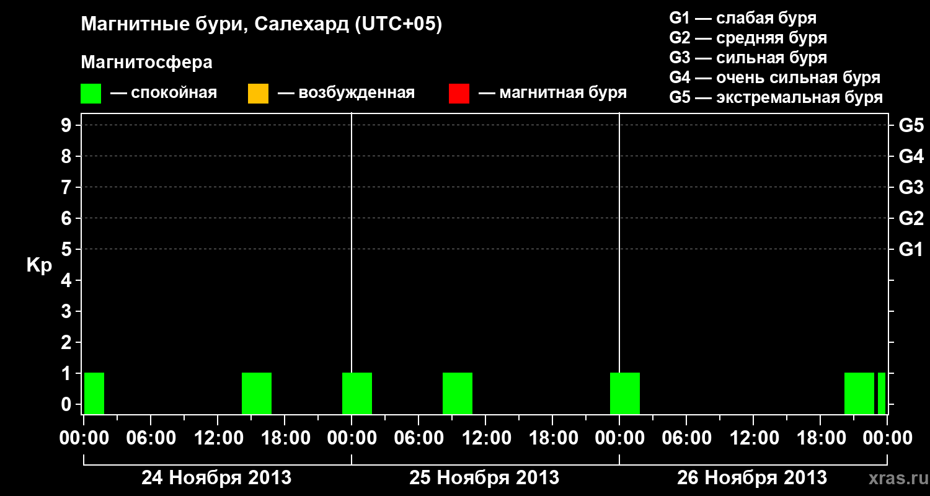Image resolution: width=930 pixels, height=496 pixels.
Task: Click the 'G1' label on right axis
Action: pos(911,249)
